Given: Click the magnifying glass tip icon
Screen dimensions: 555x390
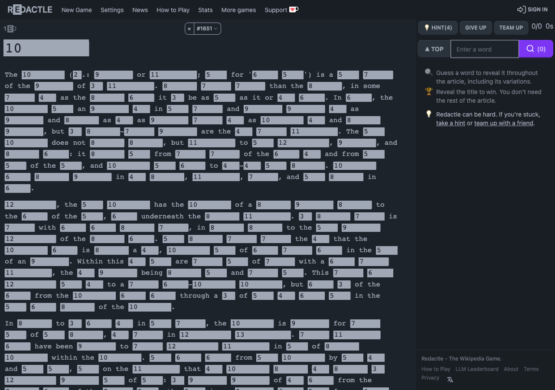Looking at the screenshot, I should coord(428,72).
